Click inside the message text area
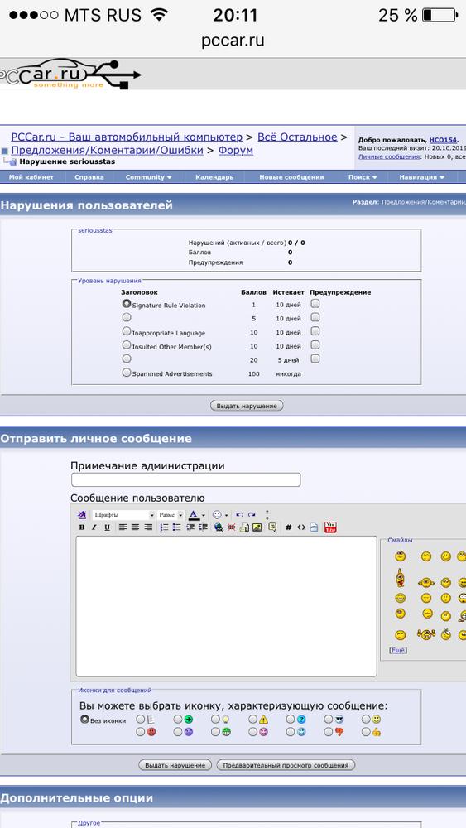Screen dimensions: 466x828 227,606
